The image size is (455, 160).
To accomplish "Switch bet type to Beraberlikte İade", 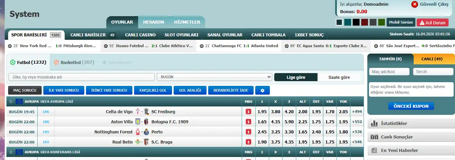I will (x=231, y=90).
